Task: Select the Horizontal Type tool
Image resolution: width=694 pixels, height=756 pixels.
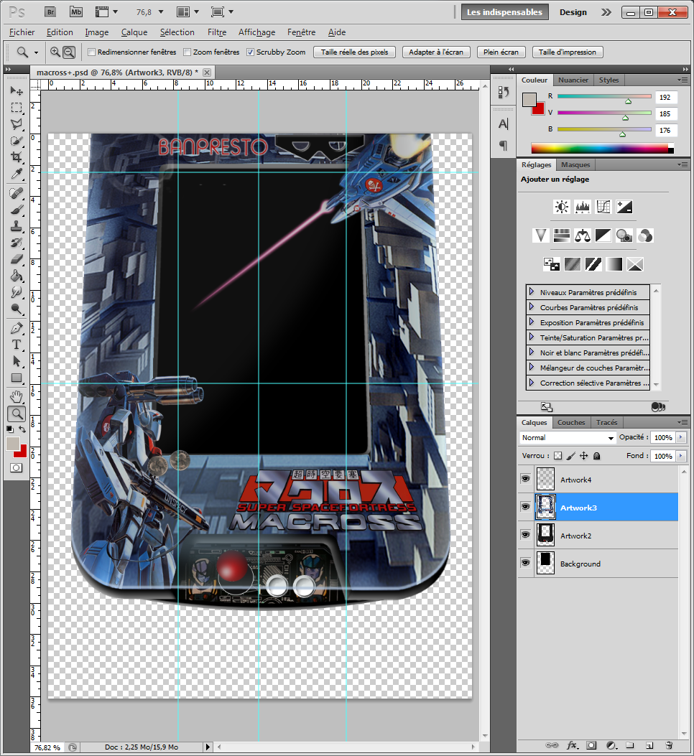Action: (x=16, y=344)
